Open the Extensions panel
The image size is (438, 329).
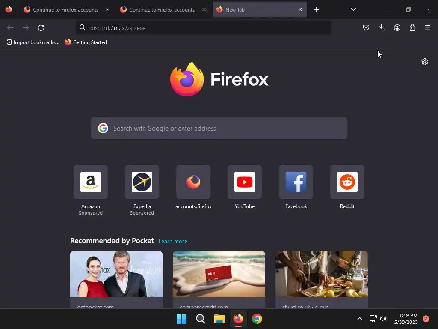[x=412, y=27]
